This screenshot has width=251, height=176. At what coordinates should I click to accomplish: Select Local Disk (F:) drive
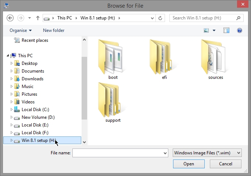(35, 133)
